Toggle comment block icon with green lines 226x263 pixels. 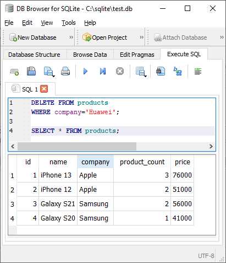pos(198,71)
